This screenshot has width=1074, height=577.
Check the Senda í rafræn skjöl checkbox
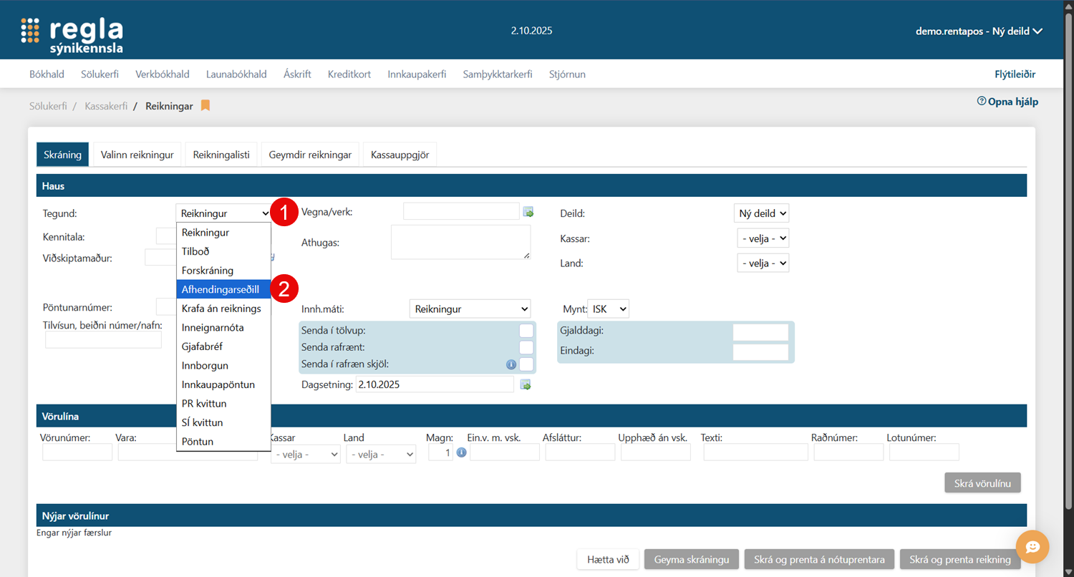pos(526,364)
